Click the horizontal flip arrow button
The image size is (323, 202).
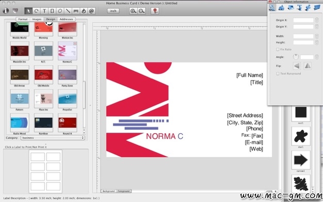[297, 66]
